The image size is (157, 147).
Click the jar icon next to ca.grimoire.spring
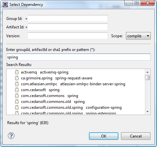tap(17, 78)
